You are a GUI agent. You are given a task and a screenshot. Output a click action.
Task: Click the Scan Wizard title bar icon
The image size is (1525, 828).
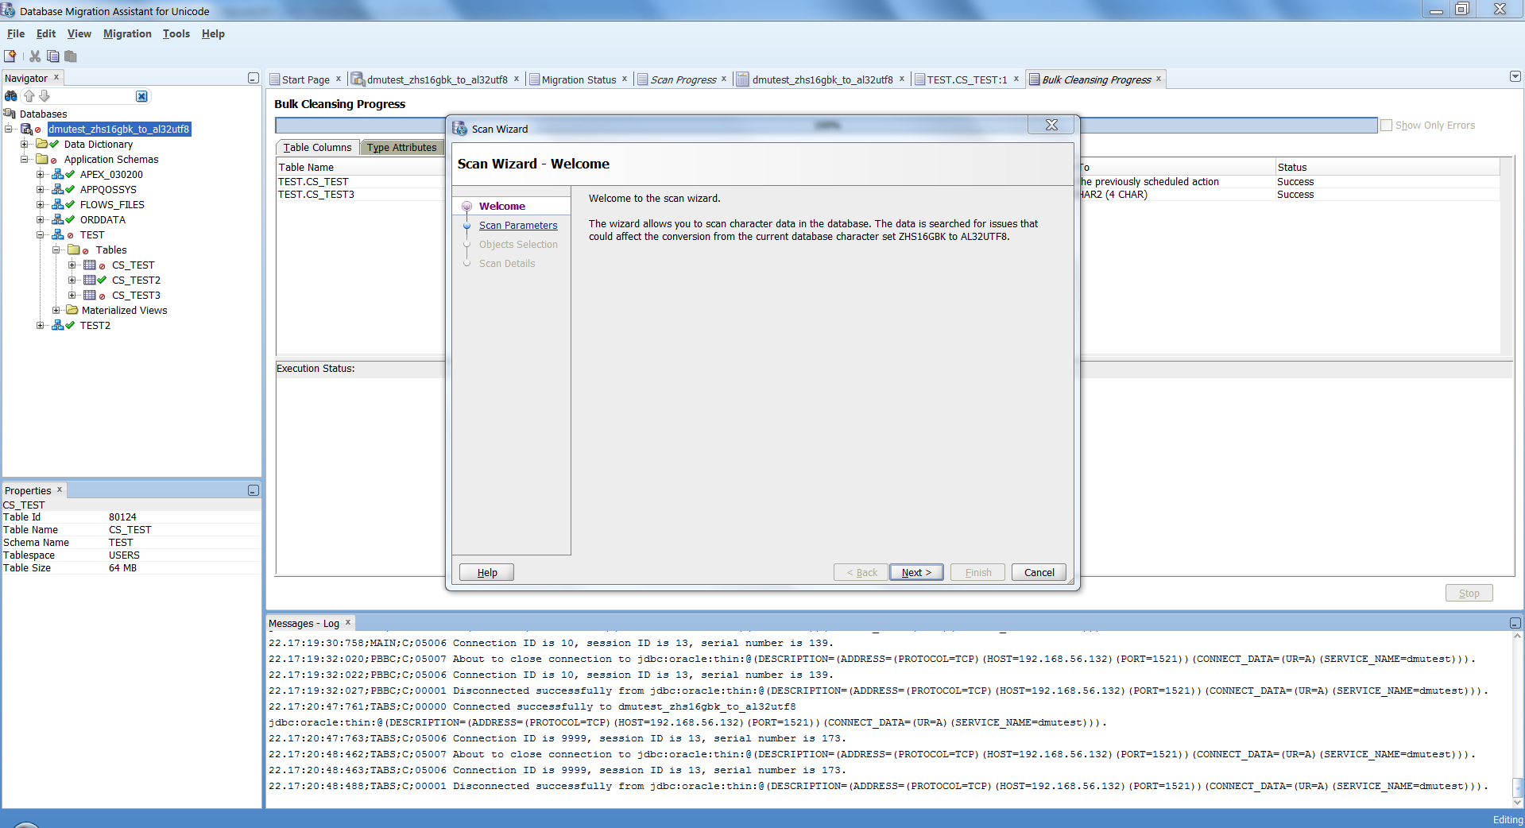[460, 128]
